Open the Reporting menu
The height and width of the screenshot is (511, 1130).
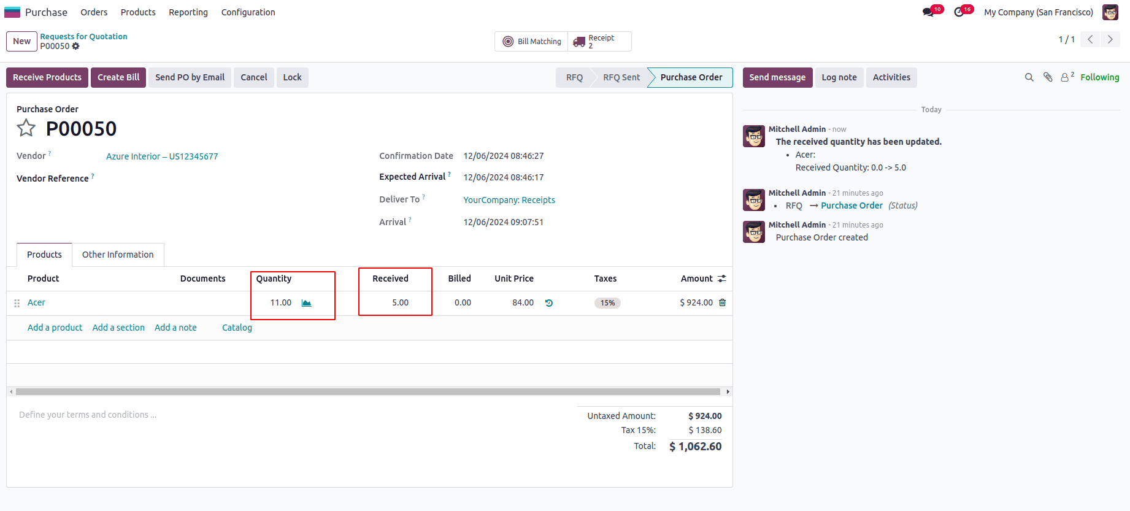[x=188, y=12]
